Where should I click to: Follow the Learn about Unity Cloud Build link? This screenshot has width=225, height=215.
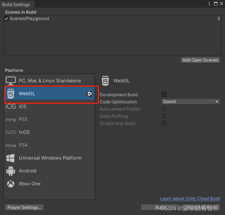tap(190, 199)
